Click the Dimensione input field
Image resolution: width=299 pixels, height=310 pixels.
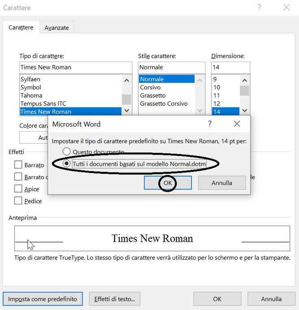(x=231, y=67)
